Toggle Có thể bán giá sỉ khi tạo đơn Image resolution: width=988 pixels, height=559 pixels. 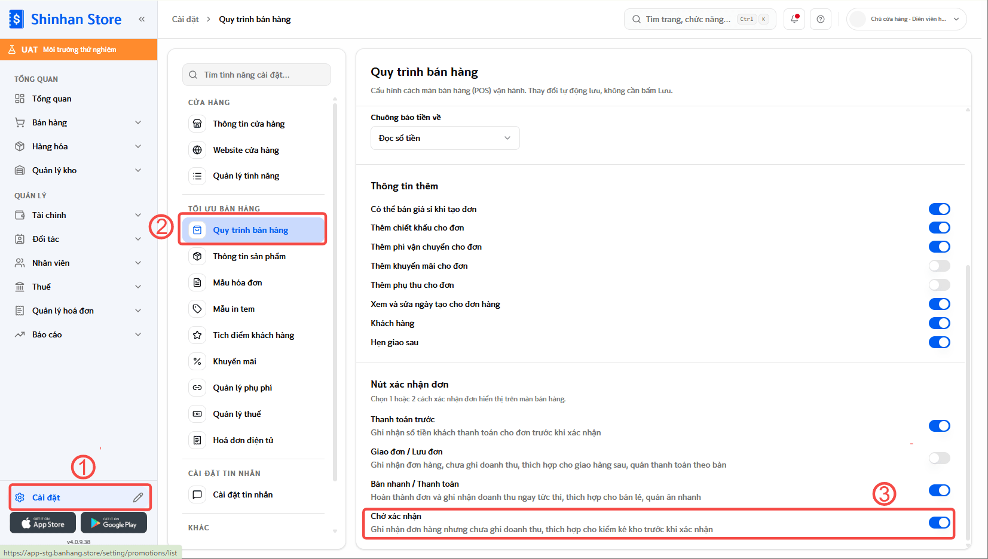[939, 209]
